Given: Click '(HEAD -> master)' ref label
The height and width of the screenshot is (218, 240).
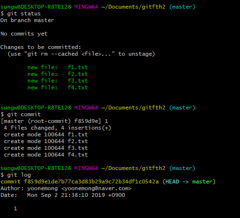Looking at the screenshot, I should click(x=189, y=182).
